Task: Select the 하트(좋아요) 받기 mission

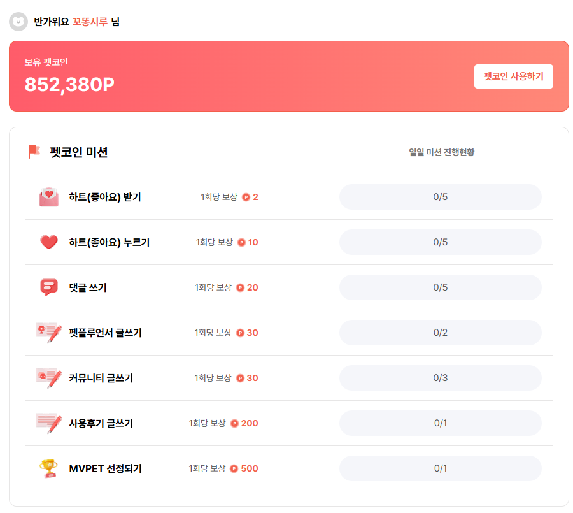Action: pyautogui.click(x=104, y=198)
